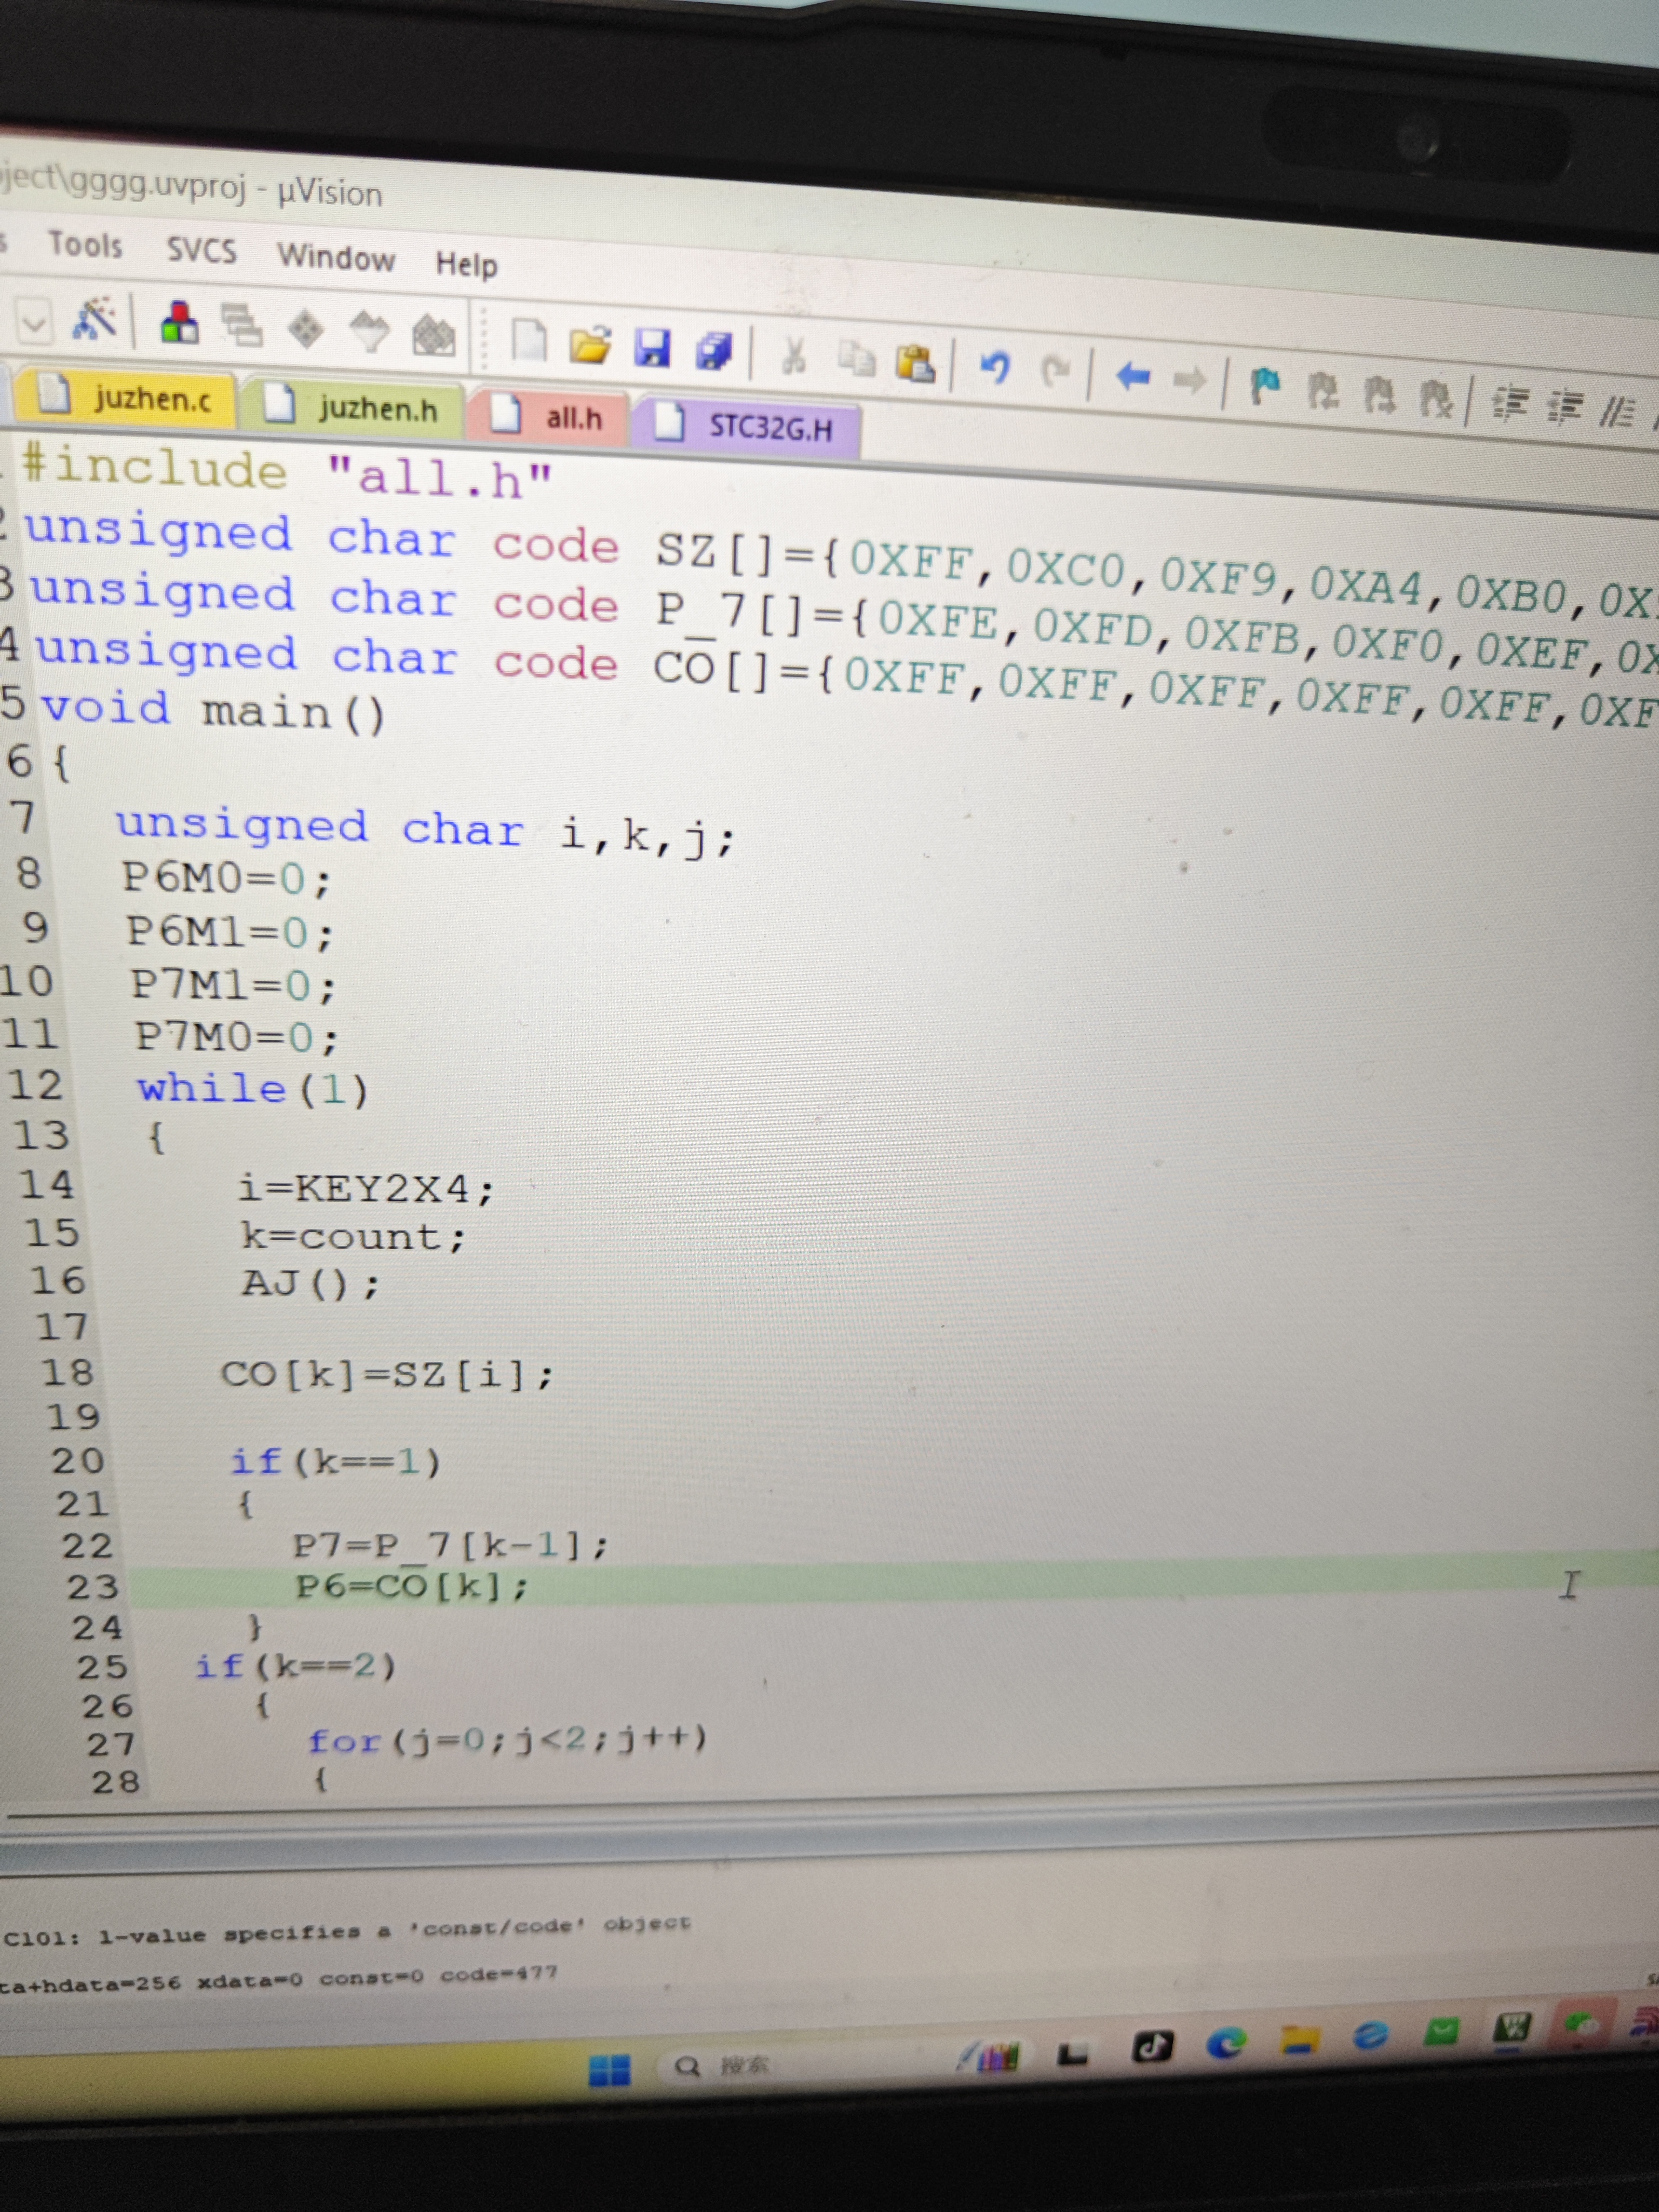Image resolution: width=1659 pixels, height=2212 pixels.
Task: Open the Windows Start menu
Action: (x=609, y=2069)
